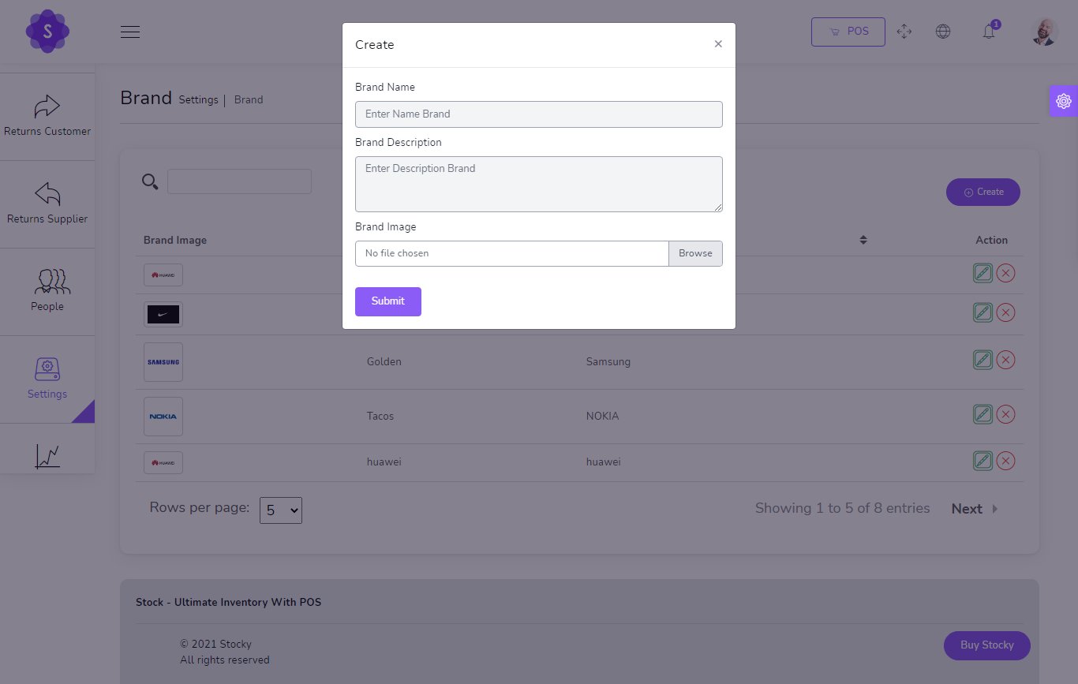1078x684 pixels.
Task: Open the notifications bell
Action: point(989,32)
